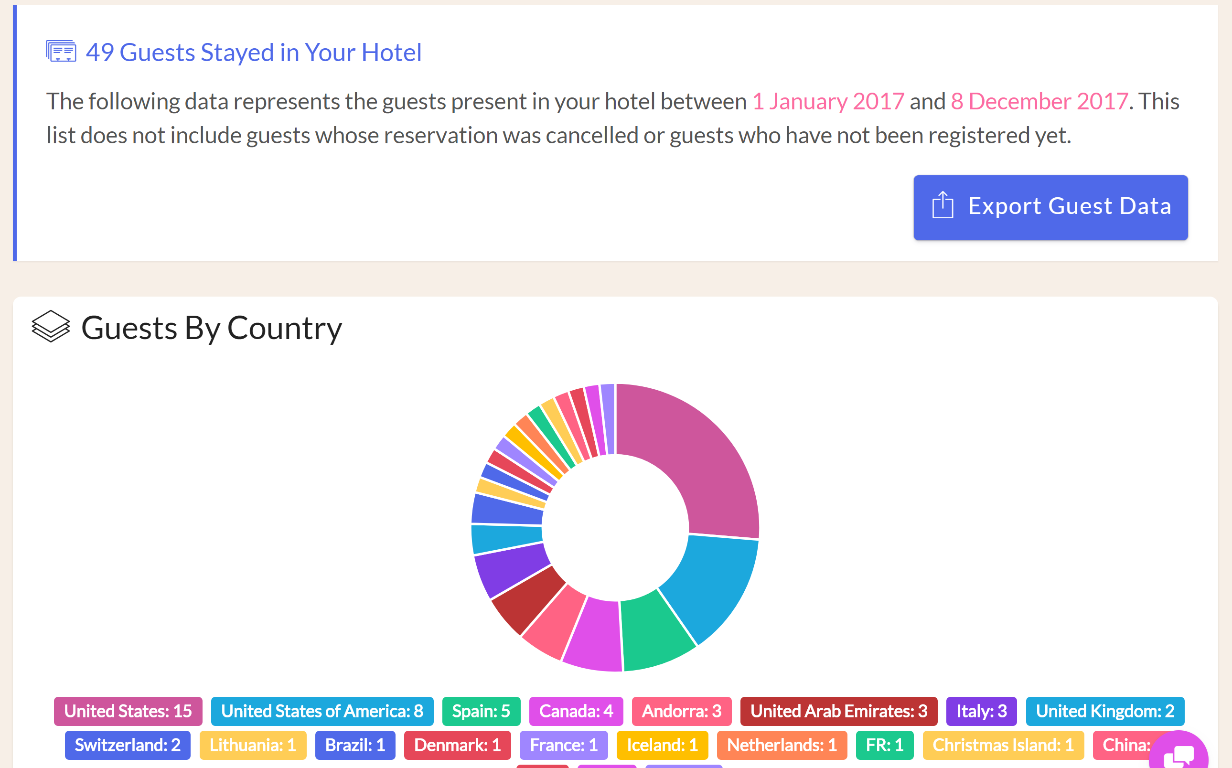Click the United States of America: 8 tag
The width and height of the screenshot is (1232, 768).
(x=321, y=711)
